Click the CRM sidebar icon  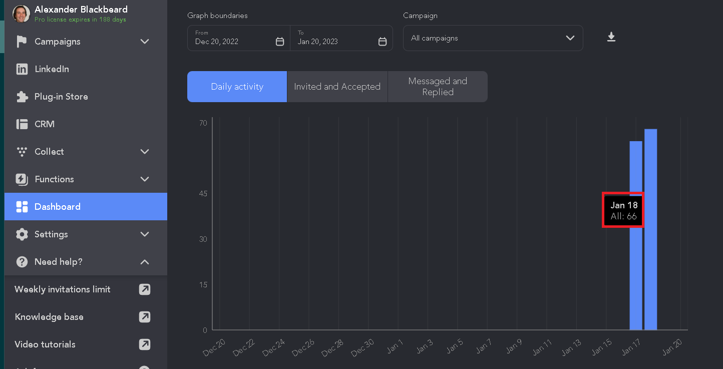(22, 124)
